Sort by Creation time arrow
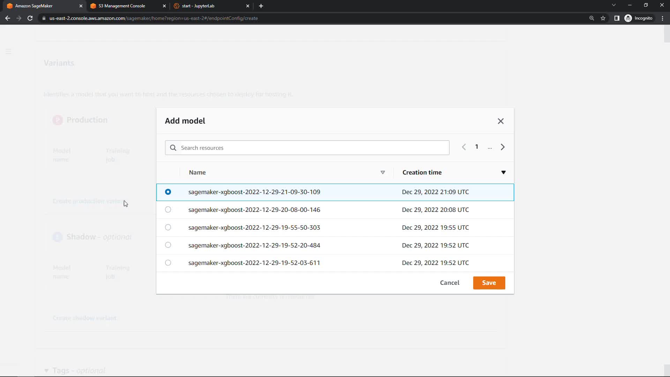This screenshot has width=670, height=377. (503, 172)
